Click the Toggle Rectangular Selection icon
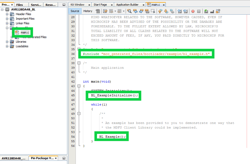 point(153,11)
